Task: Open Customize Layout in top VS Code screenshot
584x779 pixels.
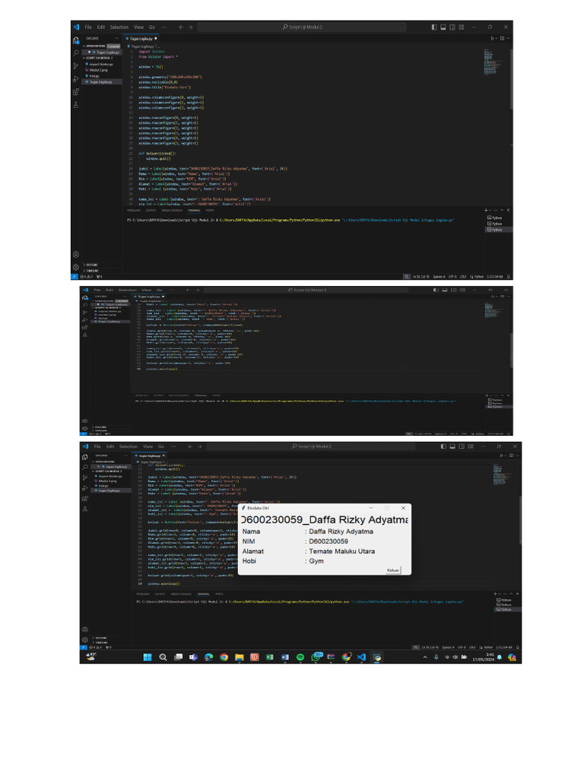Action: (x=462, y=27)
